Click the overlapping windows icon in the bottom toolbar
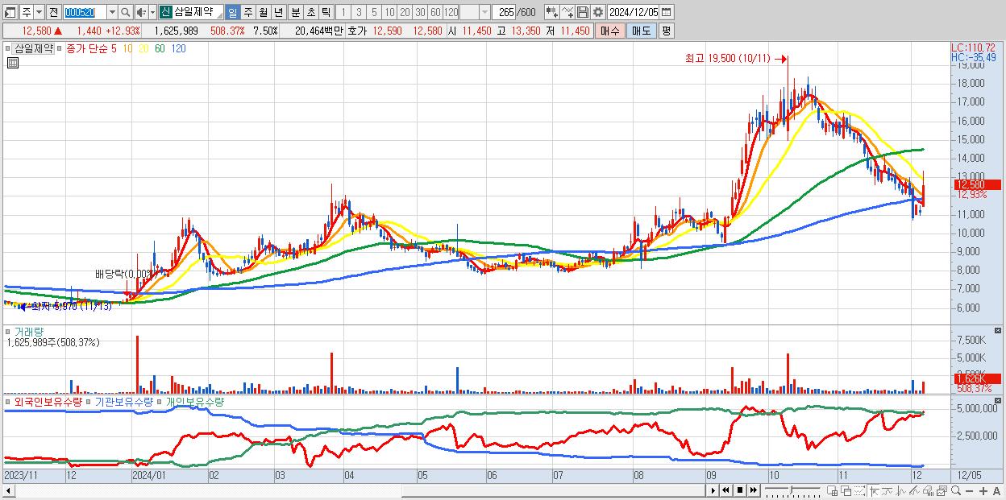The height and width of the screenshot is (500, 1006). (846, 490)
